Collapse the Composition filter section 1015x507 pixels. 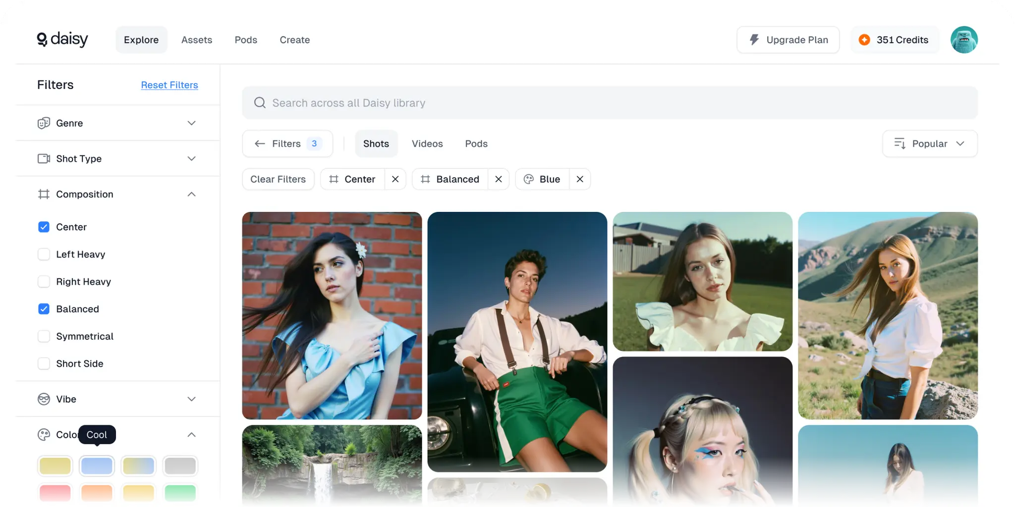[x=191, y=194]
